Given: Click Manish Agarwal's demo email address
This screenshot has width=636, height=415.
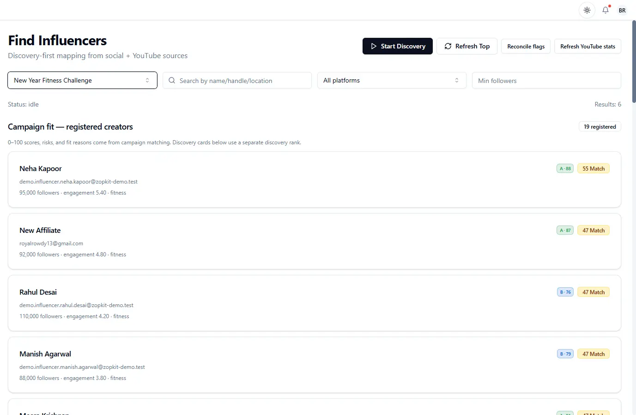Looking at the screenshot, I should coord(82,367).
